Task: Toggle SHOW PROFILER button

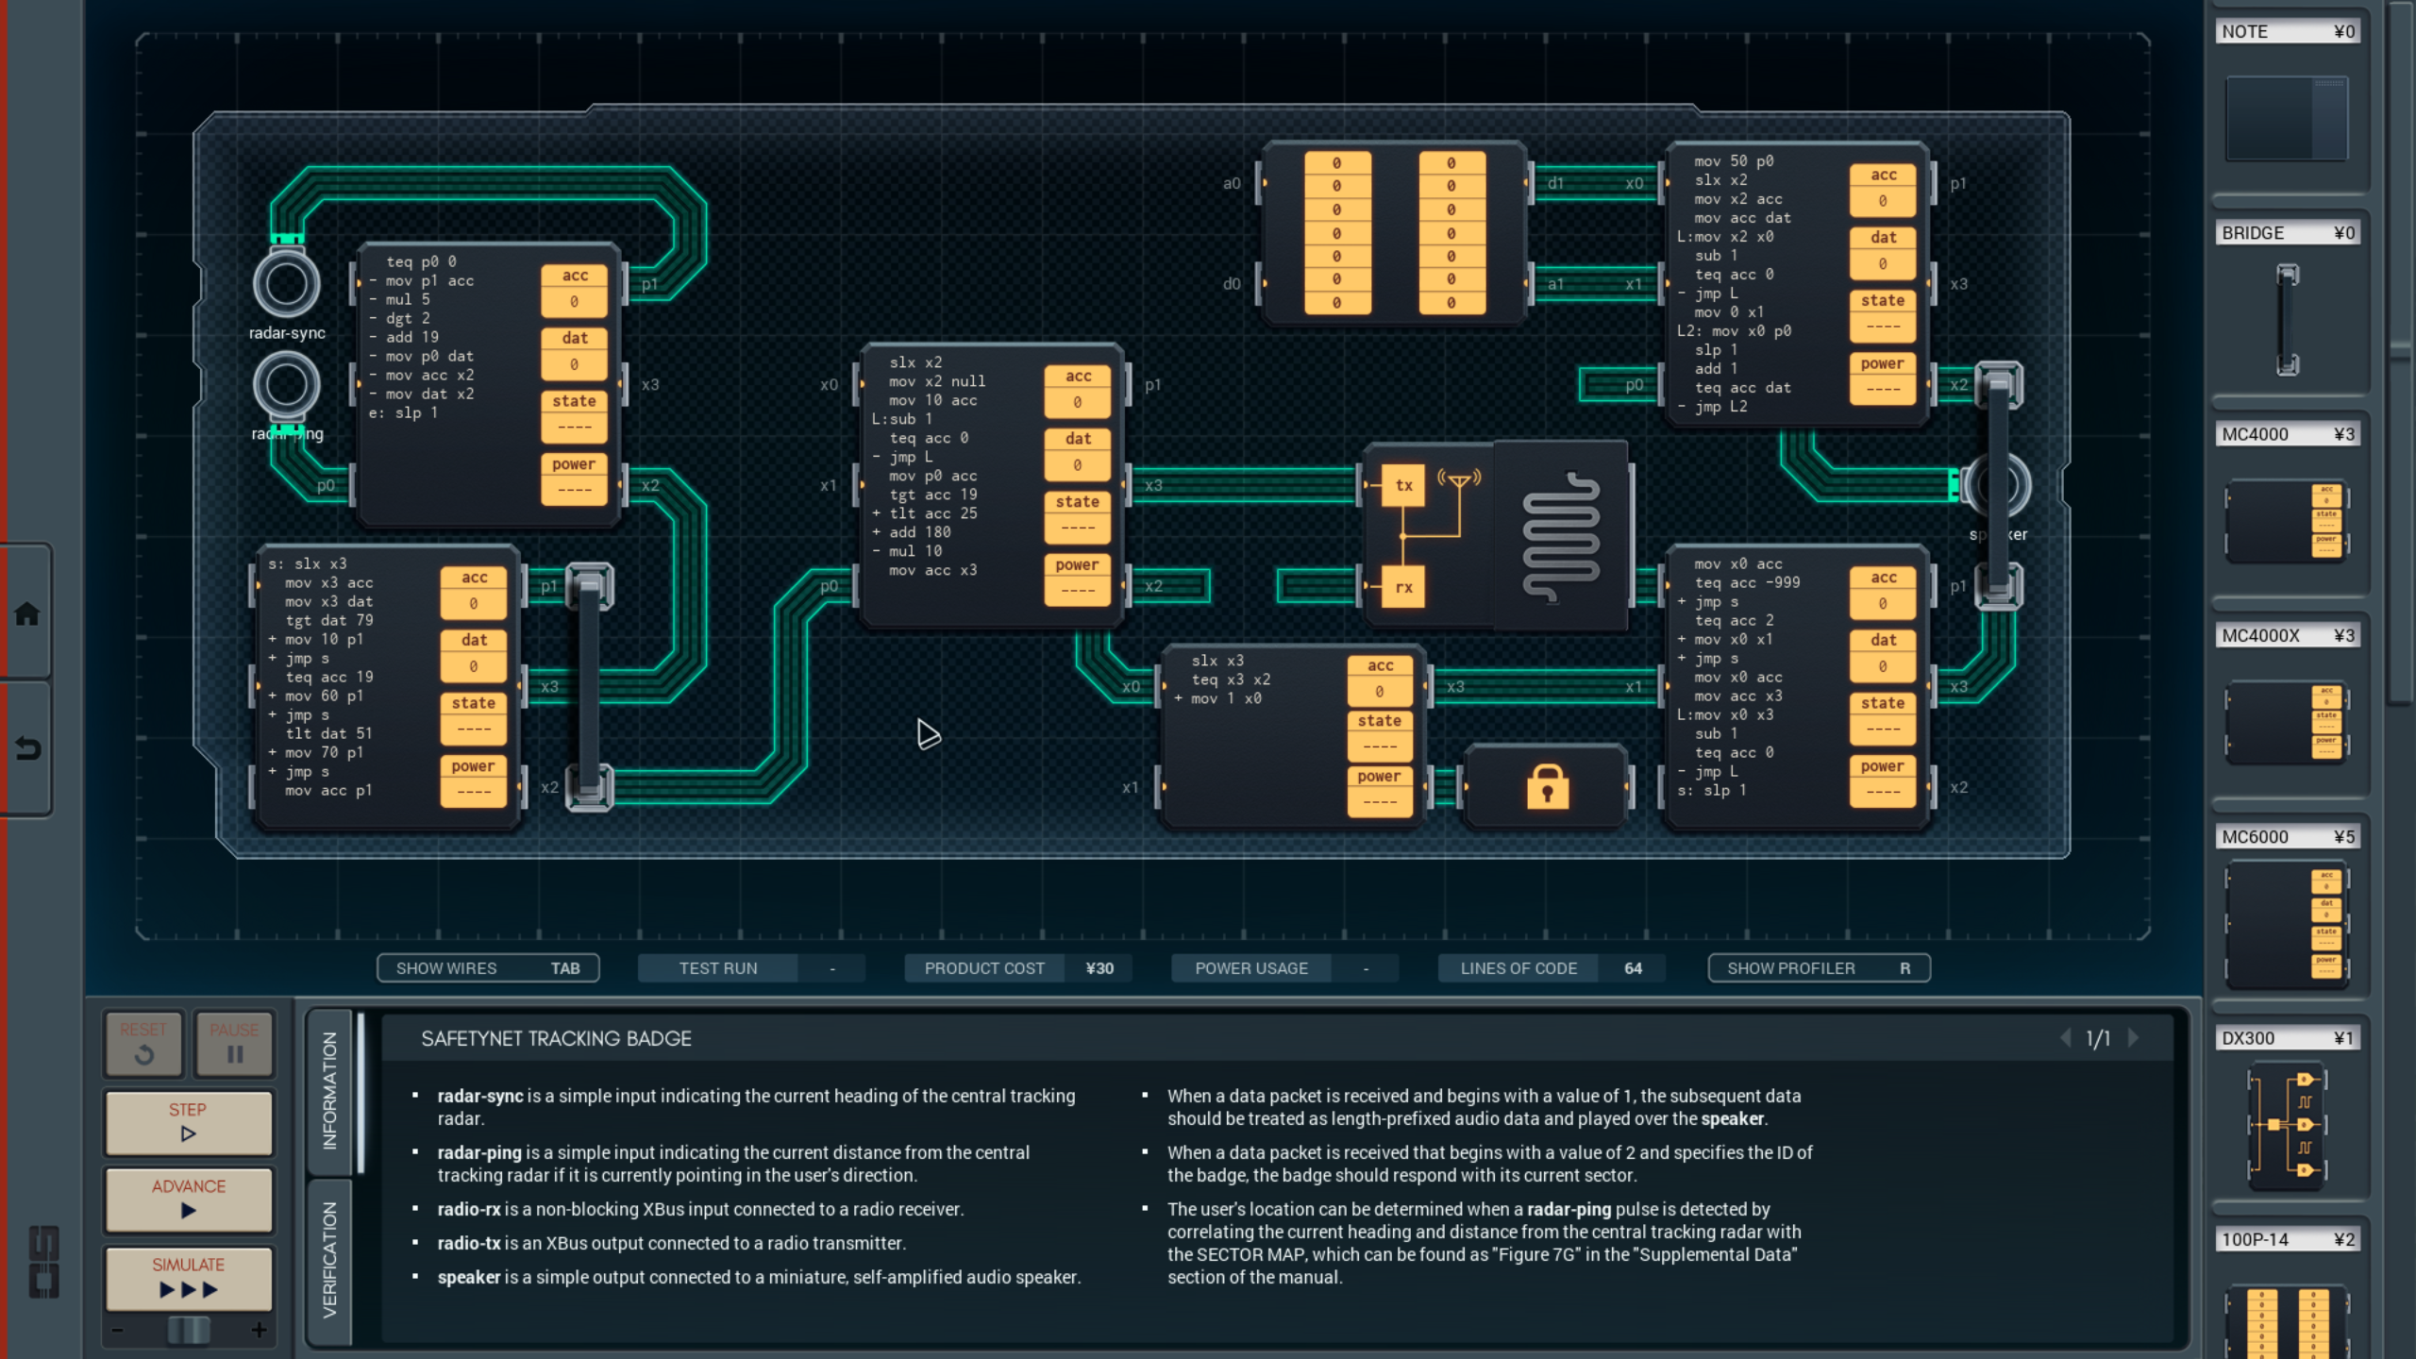Action: [x=1818, y=968]
